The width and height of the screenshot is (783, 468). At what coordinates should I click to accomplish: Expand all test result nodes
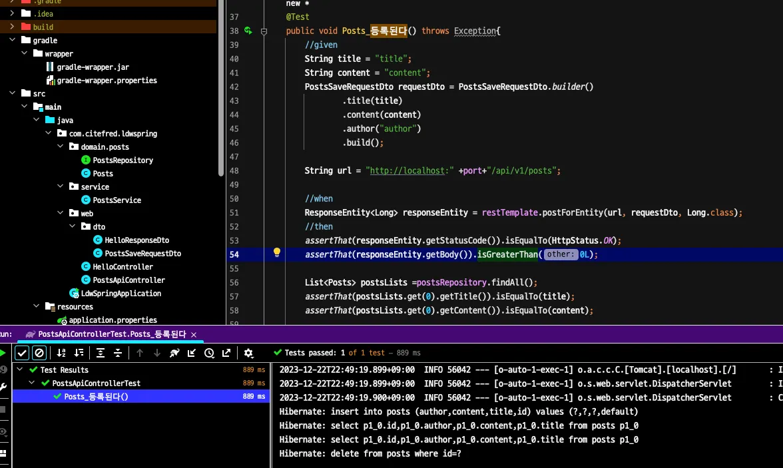(x=101, y=353)
